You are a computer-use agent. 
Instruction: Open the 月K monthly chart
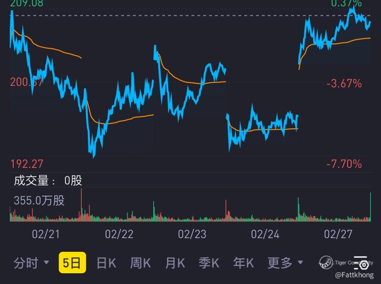175,263
